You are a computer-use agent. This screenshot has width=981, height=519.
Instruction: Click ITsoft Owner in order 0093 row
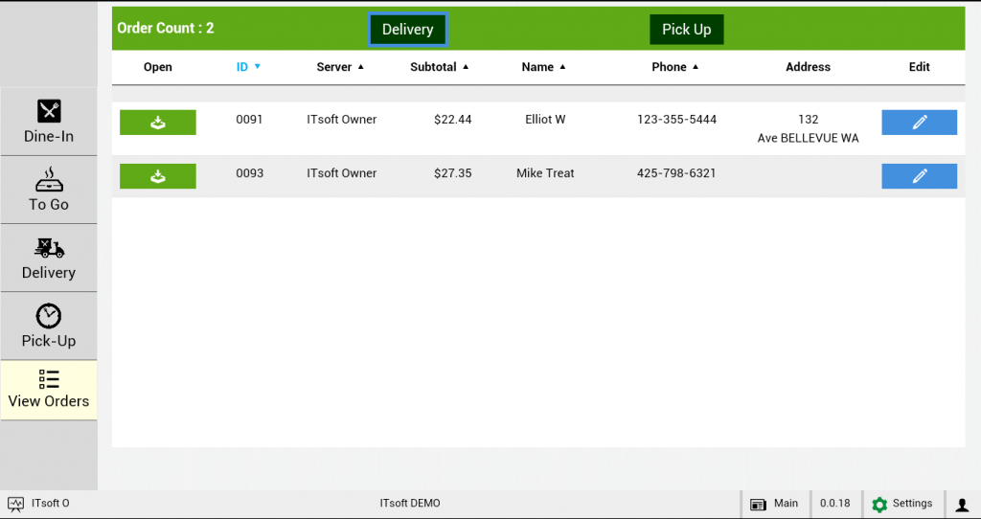(342, 173)
